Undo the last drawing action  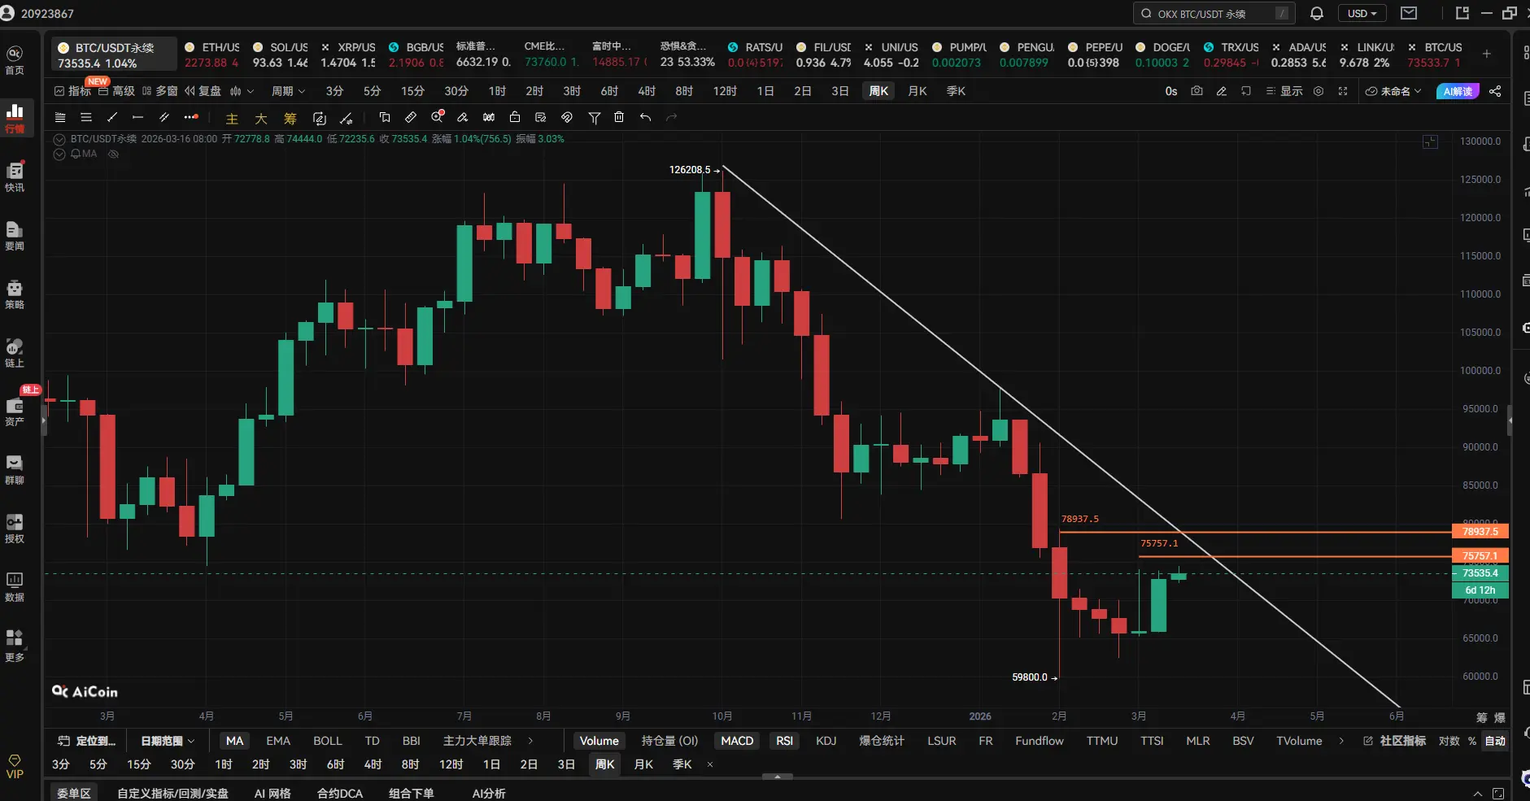[x=645, y=117]
